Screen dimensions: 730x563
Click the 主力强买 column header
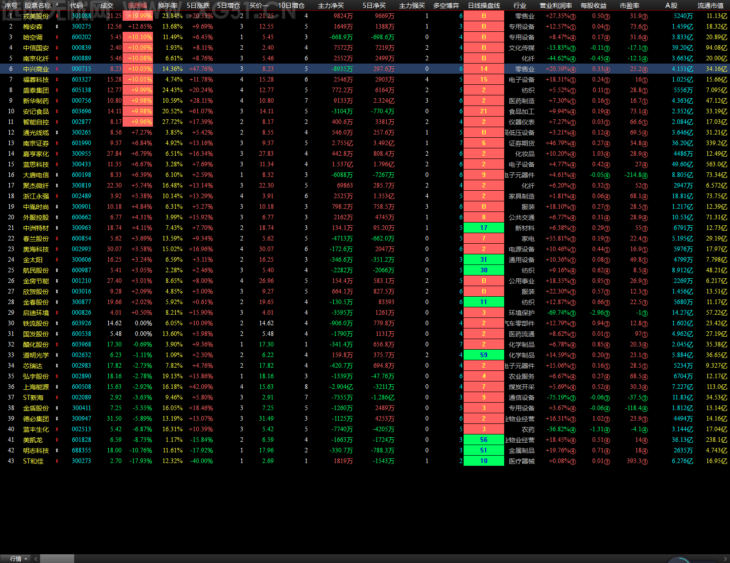412,6
